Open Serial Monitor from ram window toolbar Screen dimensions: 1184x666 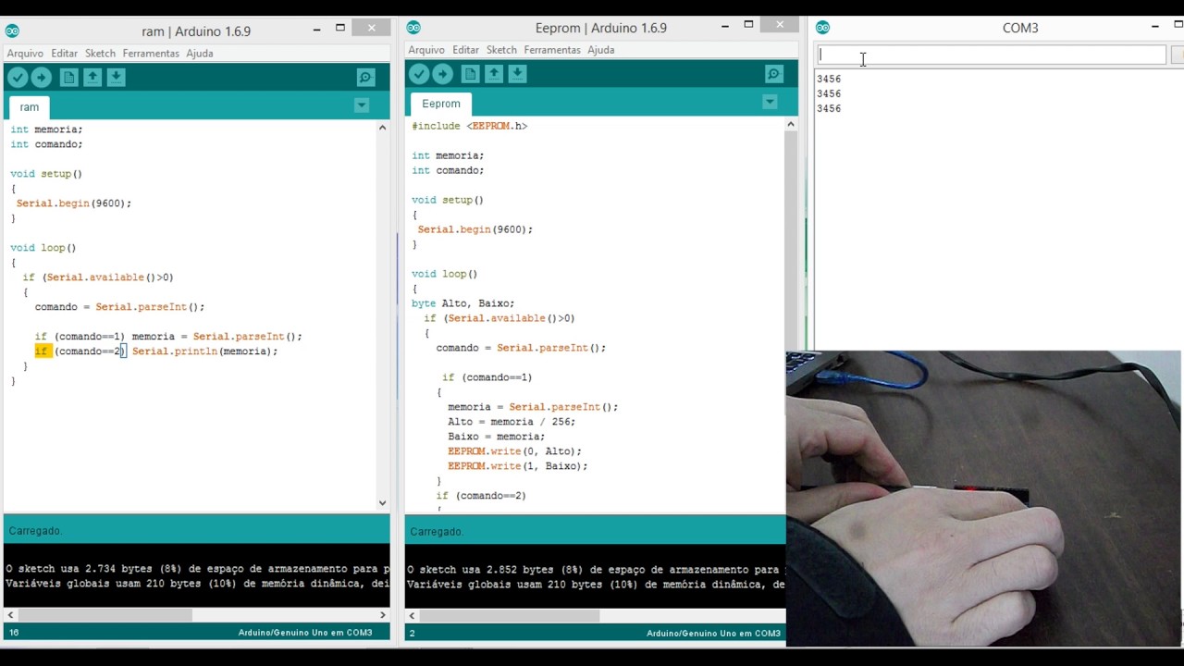pos(365,78)
